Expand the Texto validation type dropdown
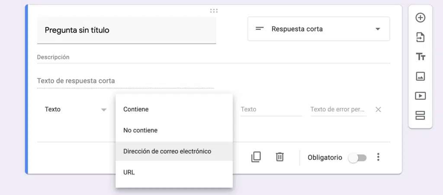The image size is (443, 195). pyautogui.click(x=75, y=110)
